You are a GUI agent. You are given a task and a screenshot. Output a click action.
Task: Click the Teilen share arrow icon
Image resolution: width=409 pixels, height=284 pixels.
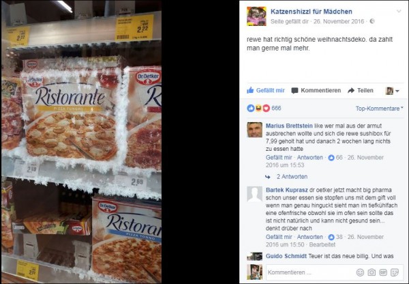pyautogui.click(x=351, y=90)
